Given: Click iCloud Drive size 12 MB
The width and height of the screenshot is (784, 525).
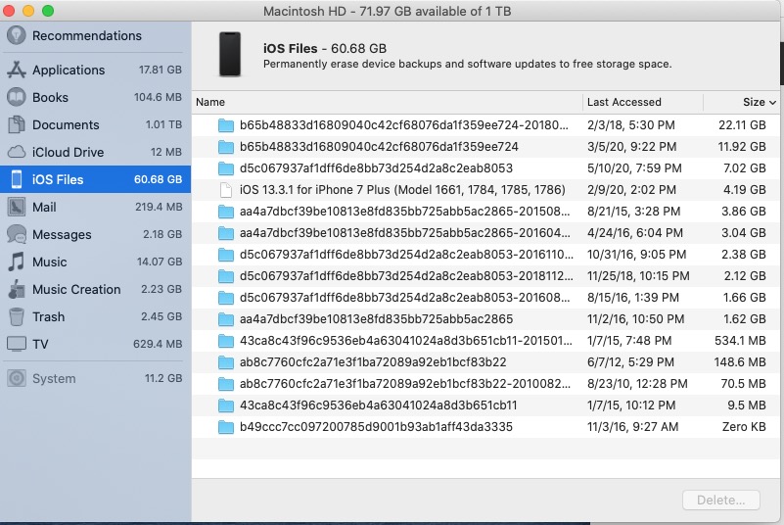Looking at the screenshot, I should point(166,152).
